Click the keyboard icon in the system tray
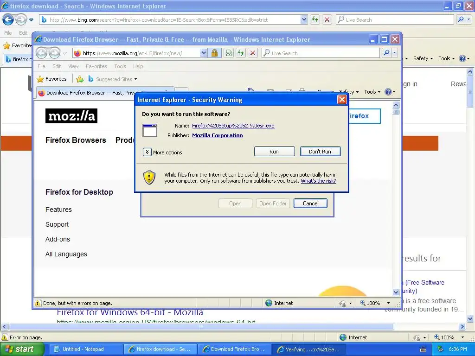Screen dimensions: 475x356 [423, 350]
